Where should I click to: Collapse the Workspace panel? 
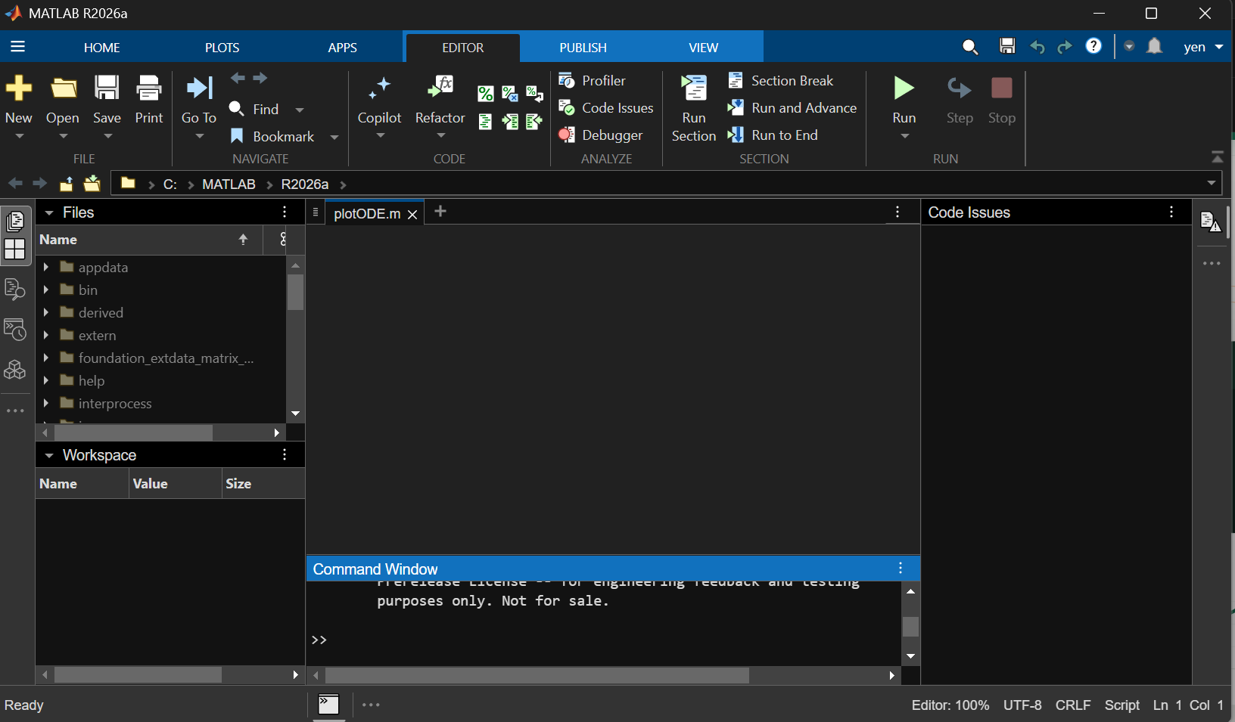(49, 456)
